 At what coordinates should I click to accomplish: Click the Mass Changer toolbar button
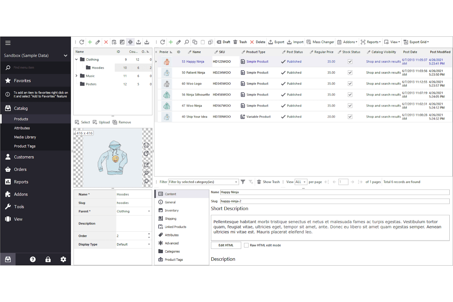(320, 42)
